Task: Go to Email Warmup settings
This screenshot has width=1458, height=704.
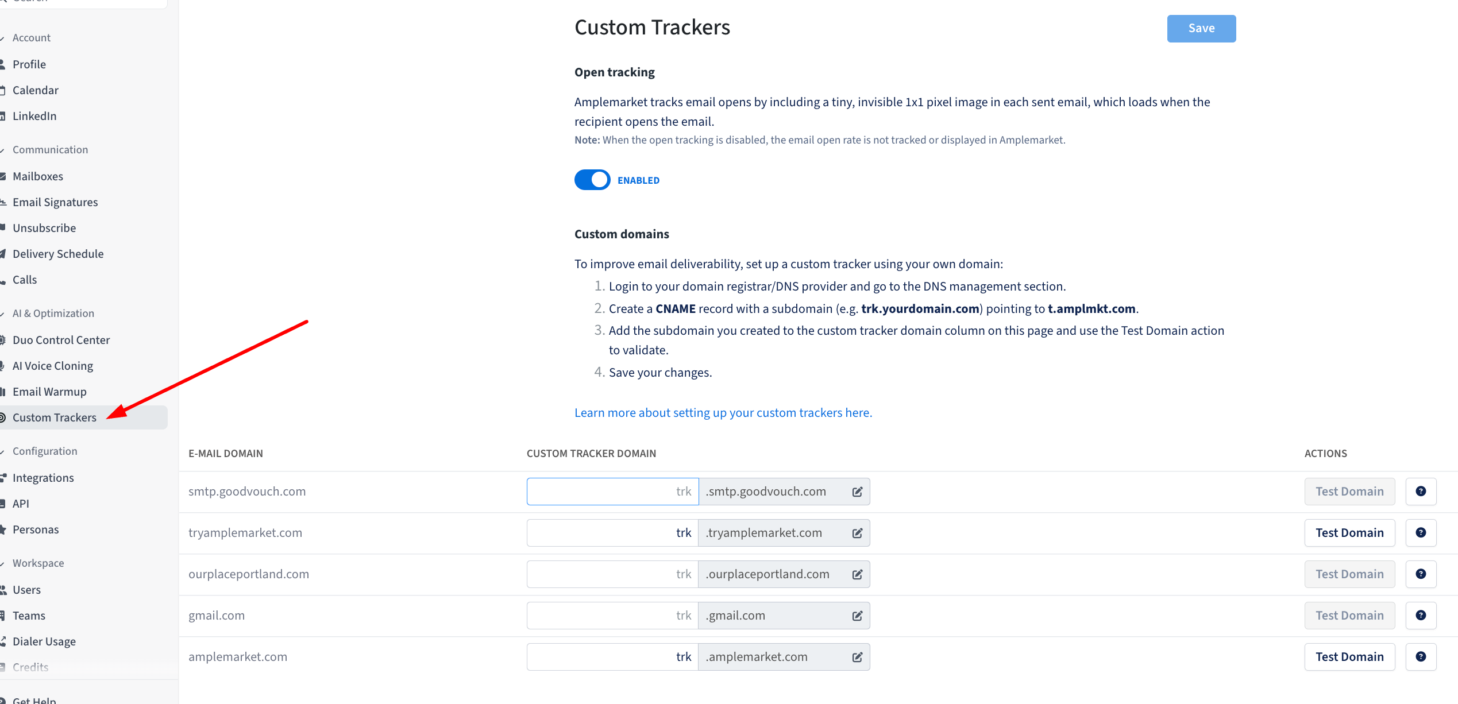Action: (49, 392)
